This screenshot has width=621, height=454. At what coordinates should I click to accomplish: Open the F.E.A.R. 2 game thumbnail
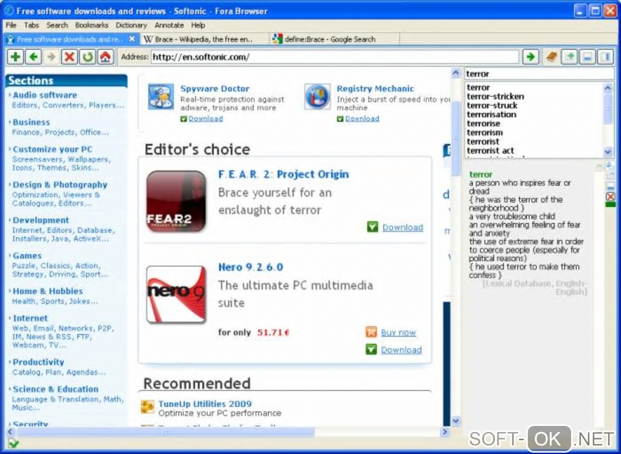(176, 201)
